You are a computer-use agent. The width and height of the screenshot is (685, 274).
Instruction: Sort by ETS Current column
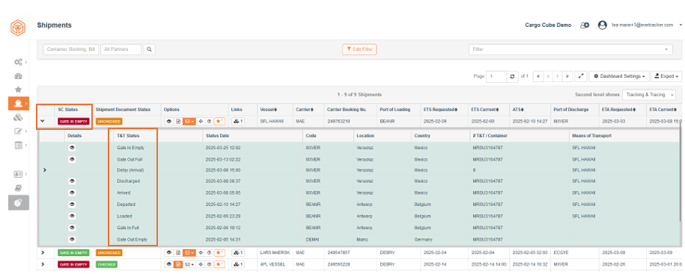pos(485,109)
